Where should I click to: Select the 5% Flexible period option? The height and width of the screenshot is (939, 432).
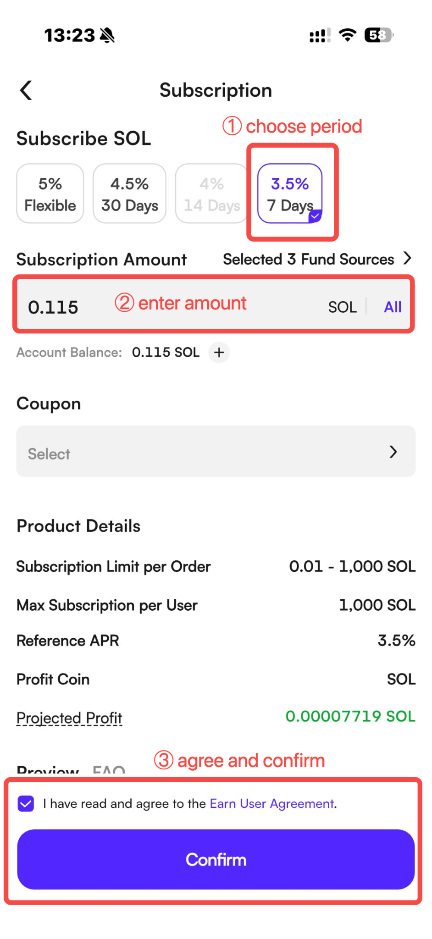(50, 193)
